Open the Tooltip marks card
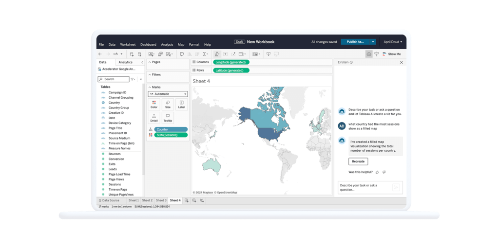Screen dimensions: 499x249 pos(168,118)
